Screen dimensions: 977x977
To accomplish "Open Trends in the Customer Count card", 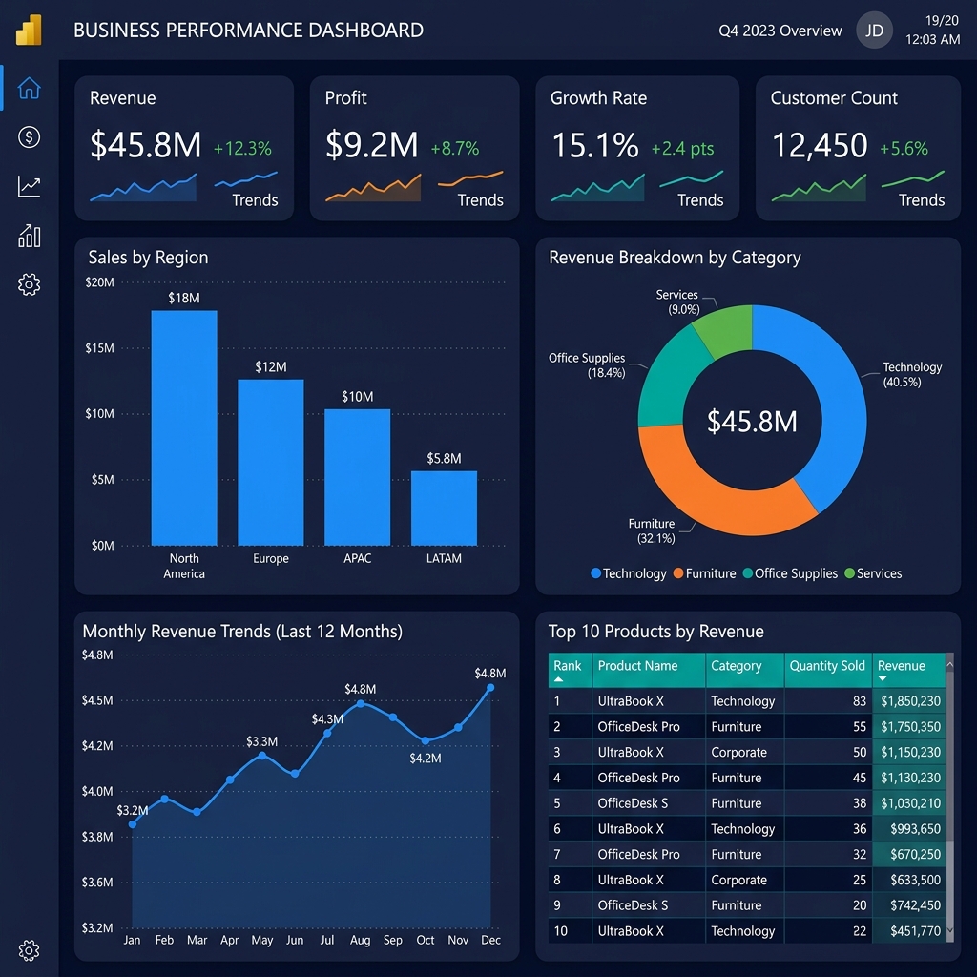I will (921, 200).
